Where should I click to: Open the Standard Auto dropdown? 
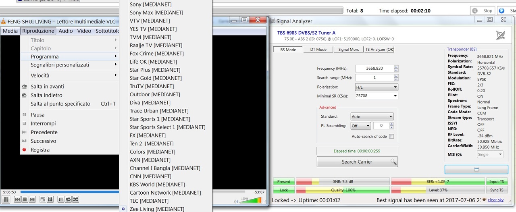click(372, 116)
